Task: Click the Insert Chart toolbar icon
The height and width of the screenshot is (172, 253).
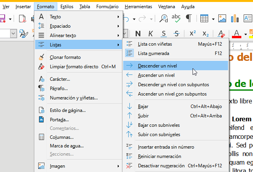Action: tap(234, 18)
